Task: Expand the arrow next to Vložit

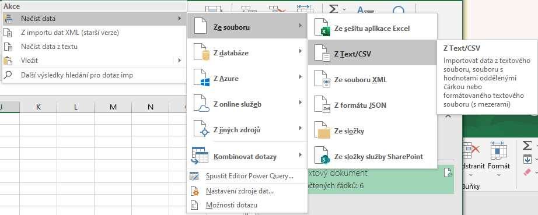Action: pos(180,61)
